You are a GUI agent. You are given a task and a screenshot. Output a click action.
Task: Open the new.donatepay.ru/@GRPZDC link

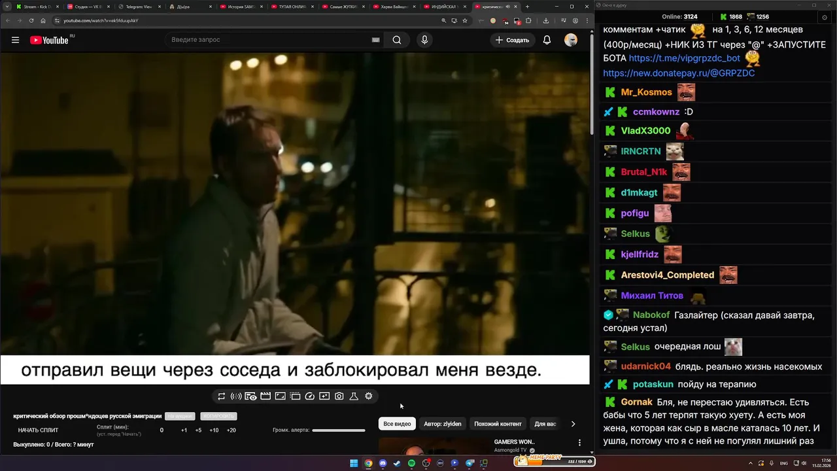click(x=679, y=73)
